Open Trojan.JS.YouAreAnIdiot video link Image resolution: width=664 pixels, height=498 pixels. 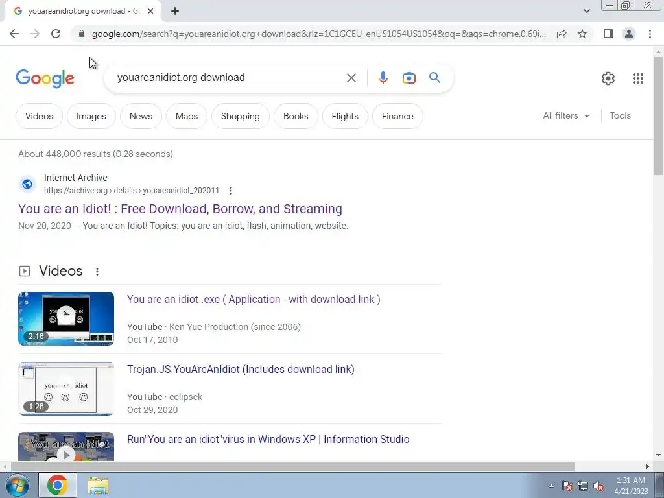241,369
